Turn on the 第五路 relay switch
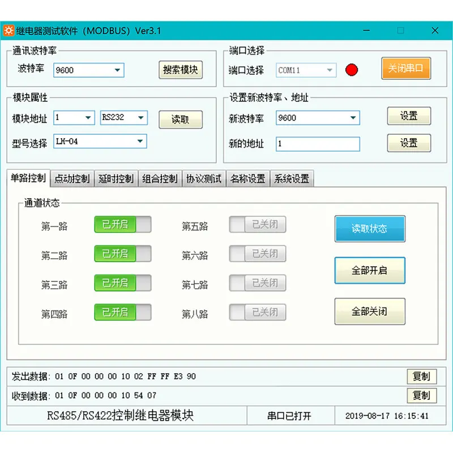453x453 pixels. [x=258, y=224]
